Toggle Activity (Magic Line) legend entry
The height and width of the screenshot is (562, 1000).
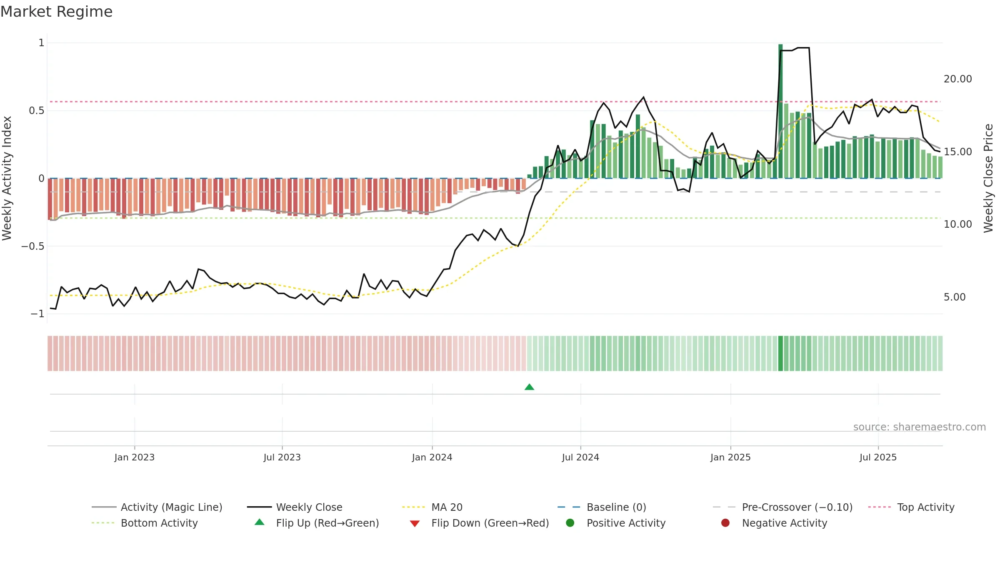[x=157, y=507]
